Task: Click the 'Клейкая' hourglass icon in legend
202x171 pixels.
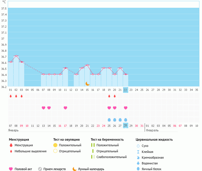Action: pyautogui.click(x=138, y=152)
